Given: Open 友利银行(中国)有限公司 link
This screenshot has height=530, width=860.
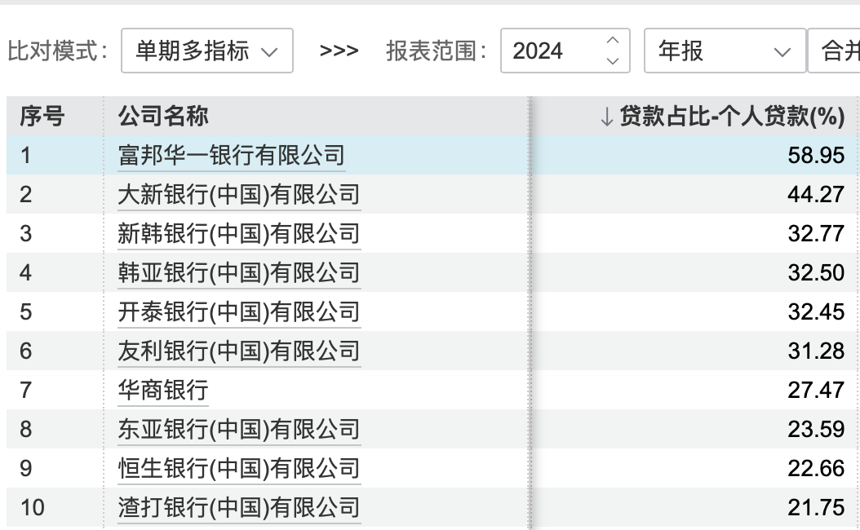Looking at the screenshot, I should [239, 351].
